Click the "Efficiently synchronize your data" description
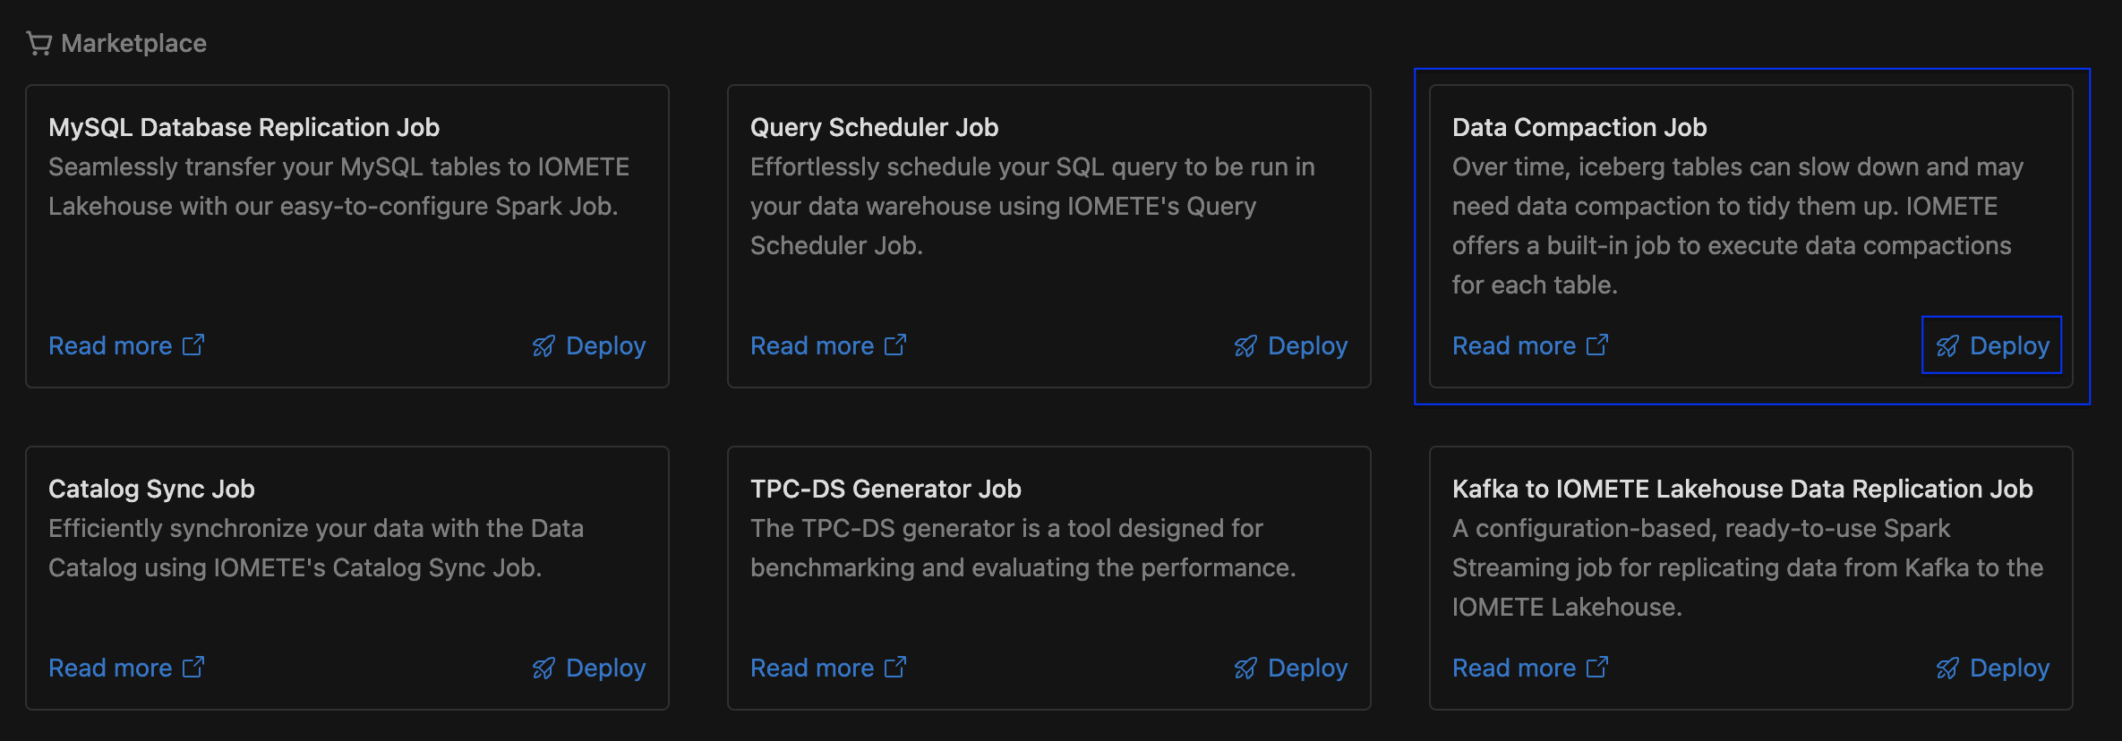2122x741 pixels. tap(316, 548)
